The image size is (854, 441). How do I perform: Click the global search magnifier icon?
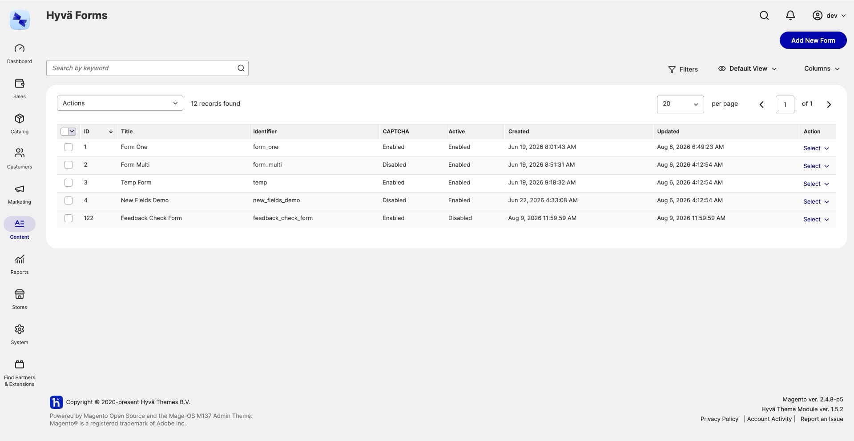(x=764, y=16)
